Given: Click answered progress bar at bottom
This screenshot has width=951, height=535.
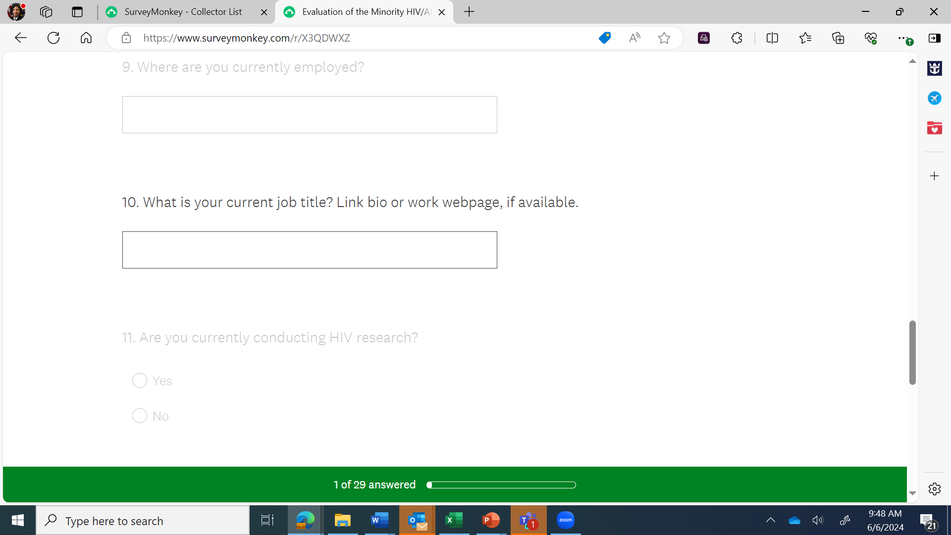Looking at the screenshot, I should 501,485.
